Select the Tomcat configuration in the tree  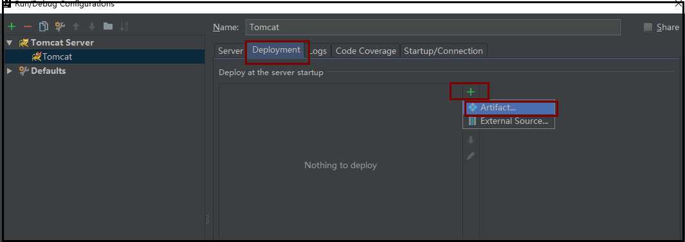click(105, 56)
